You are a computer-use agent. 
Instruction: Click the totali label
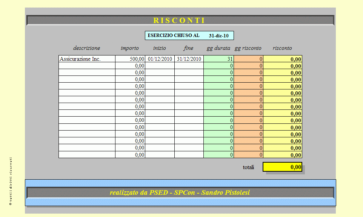point(248,167)
